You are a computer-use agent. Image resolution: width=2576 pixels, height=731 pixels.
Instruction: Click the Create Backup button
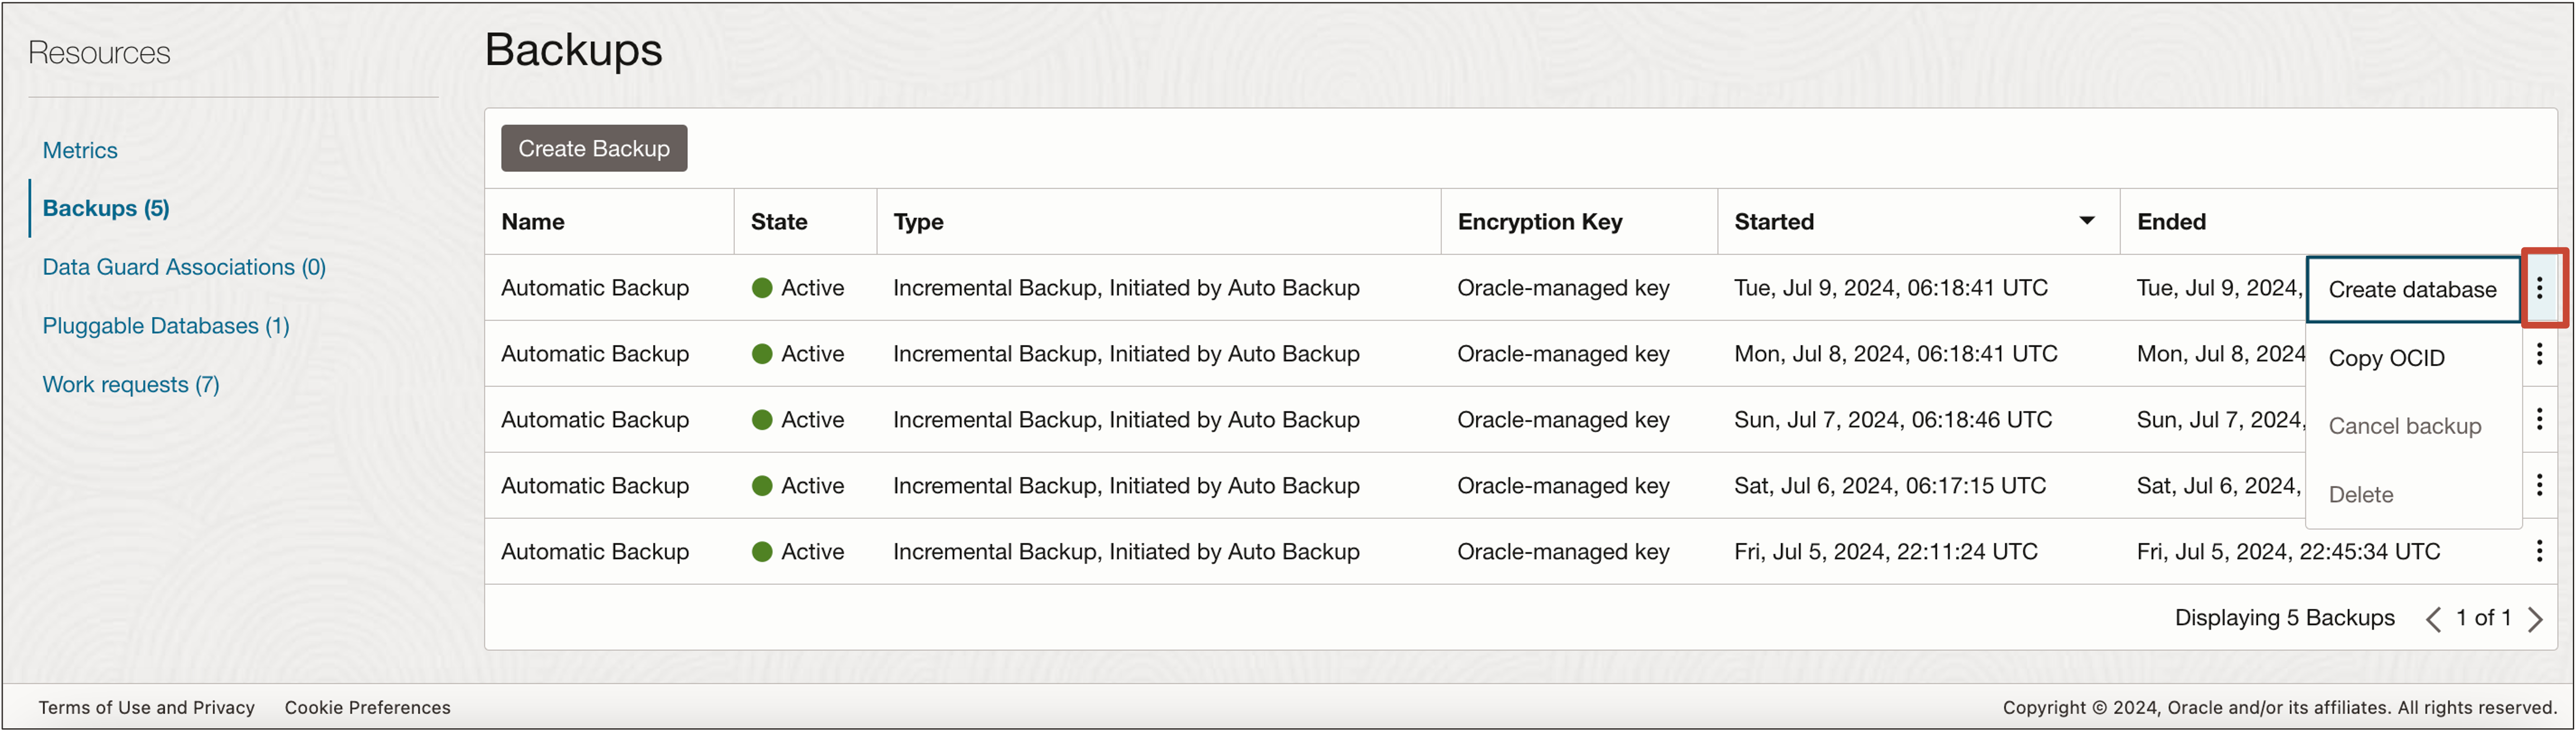point(594,148)
